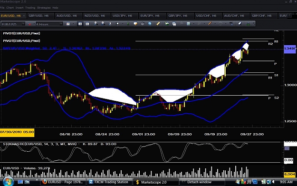The image size is (297, 186).
Task: Expand arrow next to ellipse tool
Action: pos(226,24)
